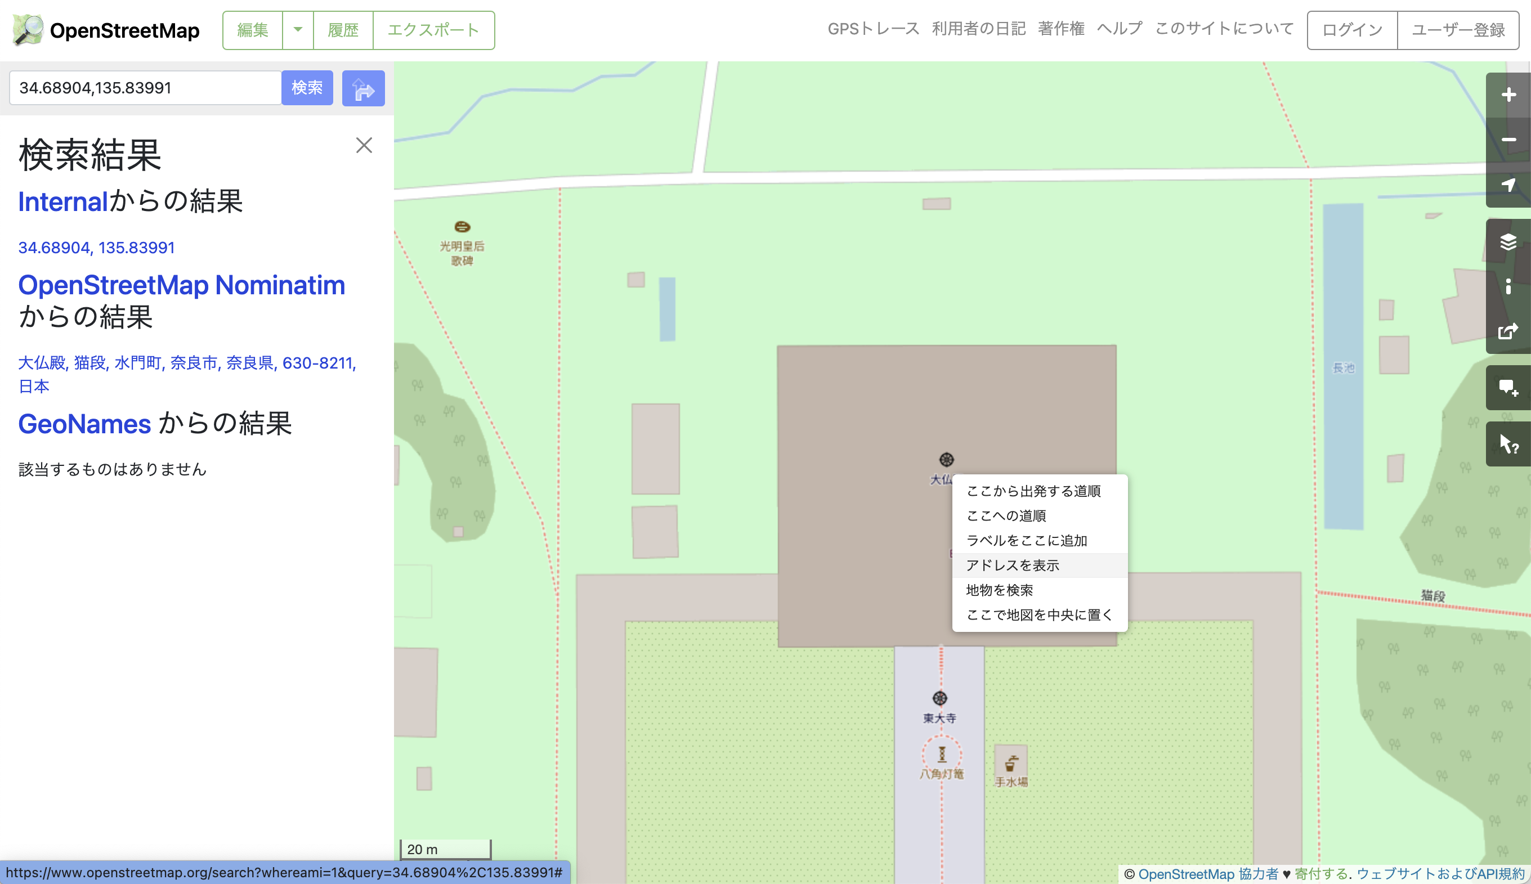The height and width of the screenshot is (884, 1531).
Task: Open the map key info panel
Action: tap(1510, 287)
